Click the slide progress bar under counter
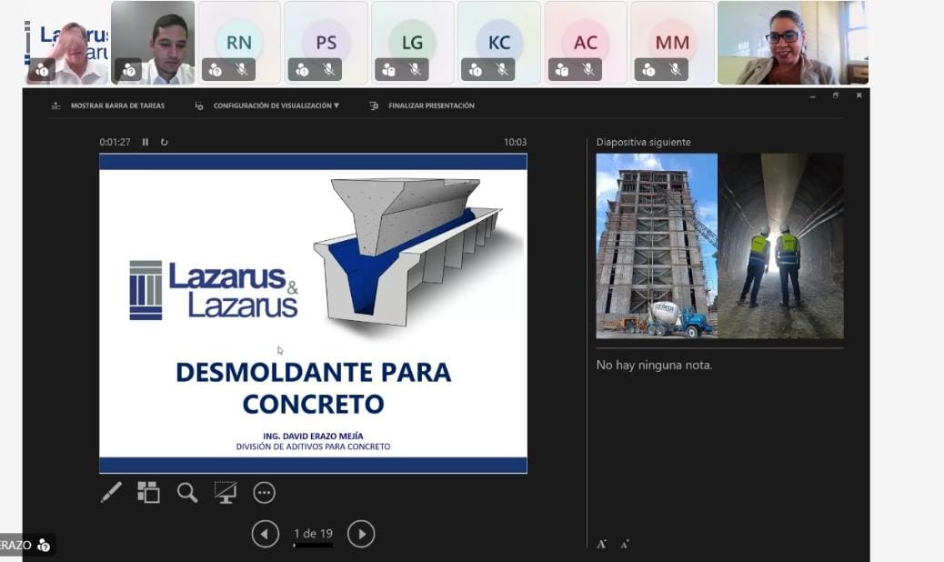The image size is (944, 562). [313, 546]
